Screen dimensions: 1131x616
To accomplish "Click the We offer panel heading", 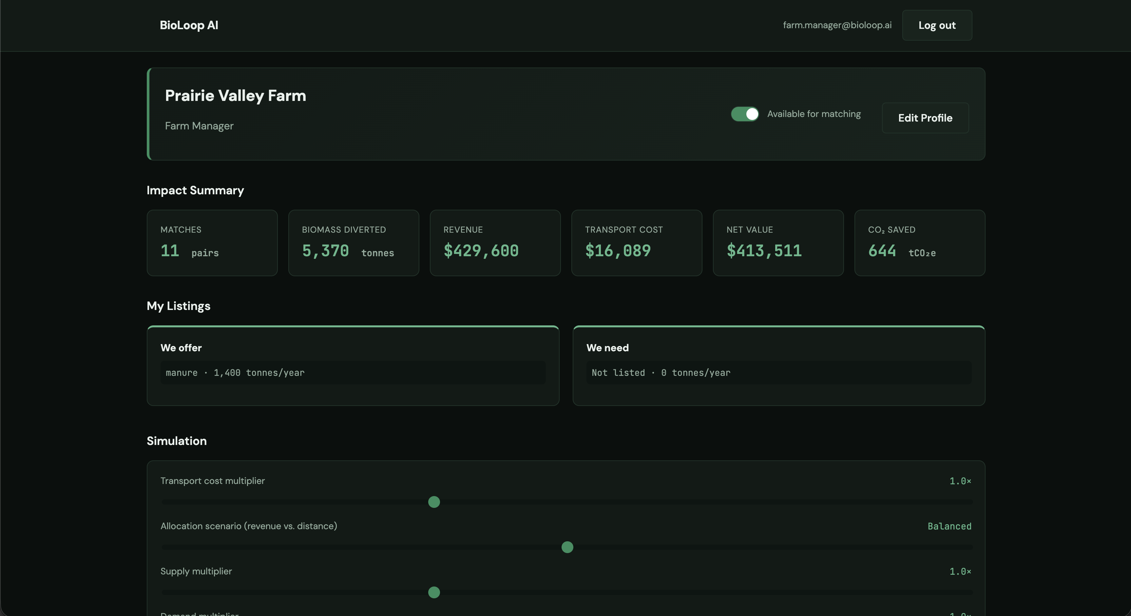I will 181,348.
